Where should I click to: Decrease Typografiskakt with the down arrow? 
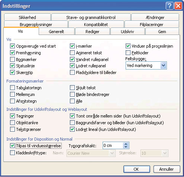[x=126, y=147]
